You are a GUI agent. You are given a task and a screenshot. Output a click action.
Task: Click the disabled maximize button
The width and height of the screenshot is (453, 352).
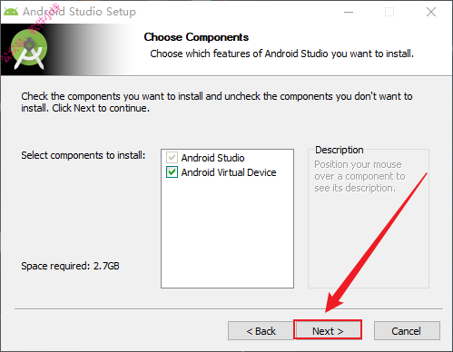click(389, 12)
